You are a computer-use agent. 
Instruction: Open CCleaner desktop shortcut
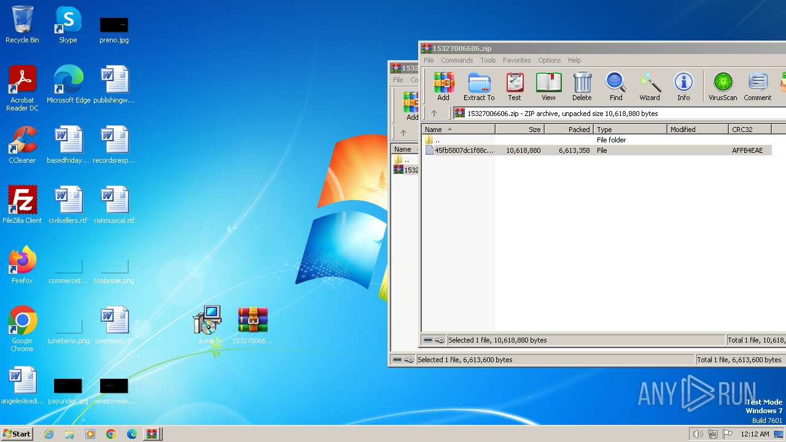click(22, 145)
